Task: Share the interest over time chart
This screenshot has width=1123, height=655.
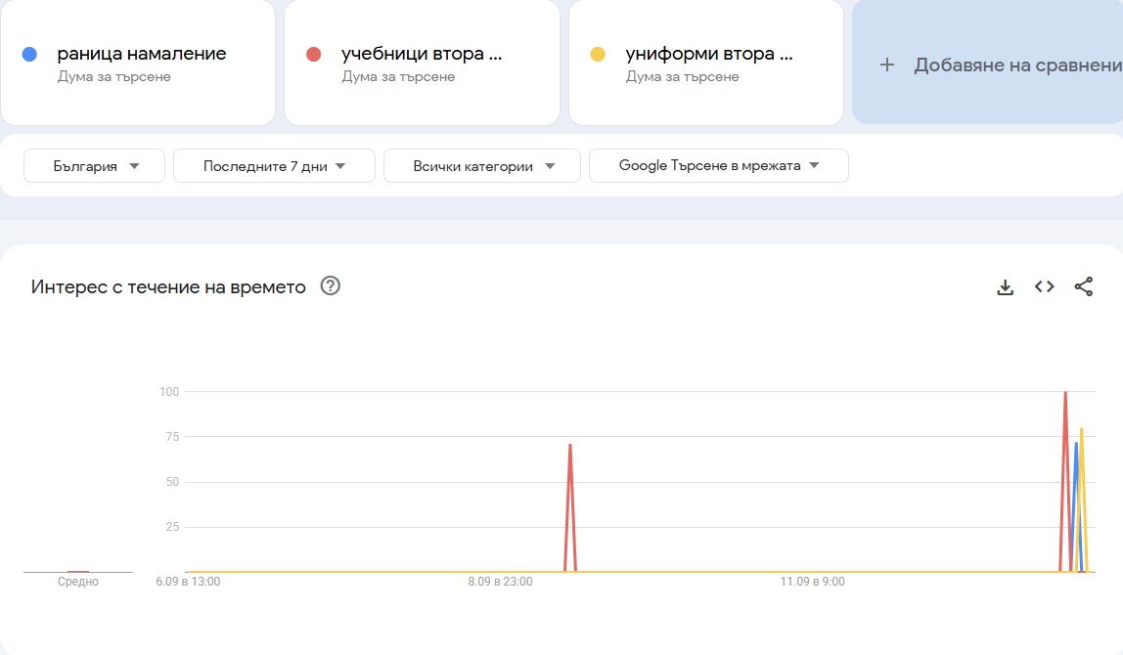Action: 1084,286
